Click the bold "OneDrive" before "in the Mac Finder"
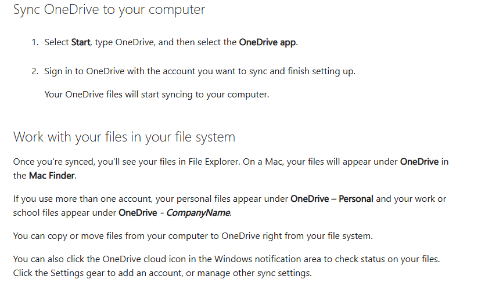The width and height of the screenshot is (492, 294). point(419,162)
